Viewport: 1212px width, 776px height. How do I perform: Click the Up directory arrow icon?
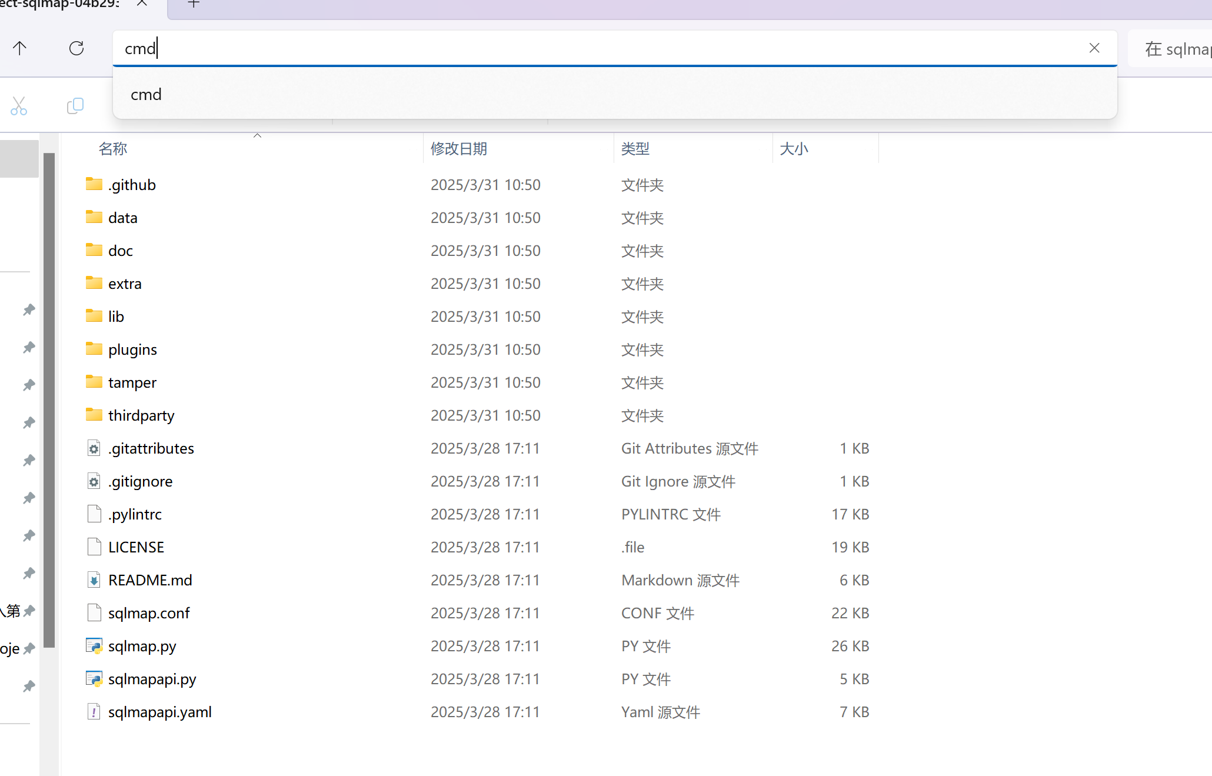click(x=19, y=48)
